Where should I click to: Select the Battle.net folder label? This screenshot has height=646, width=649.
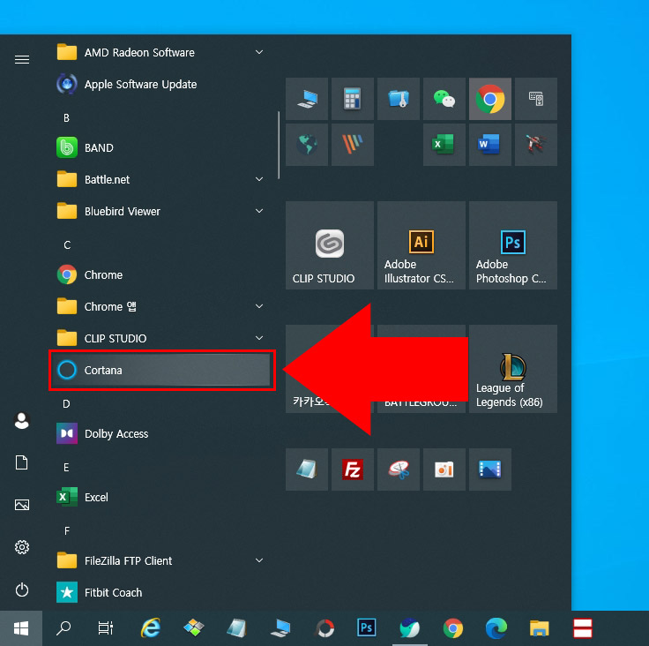point(107,179)
